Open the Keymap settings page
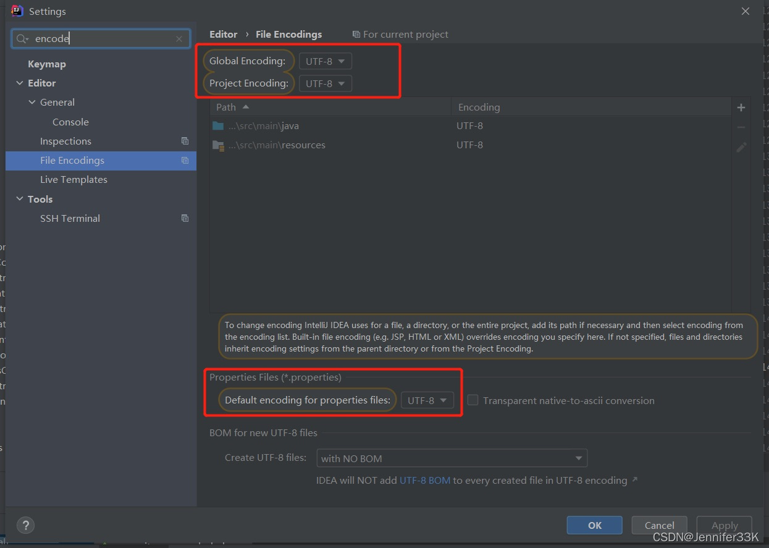The image size is (769, 548). [x=46, y=64]
